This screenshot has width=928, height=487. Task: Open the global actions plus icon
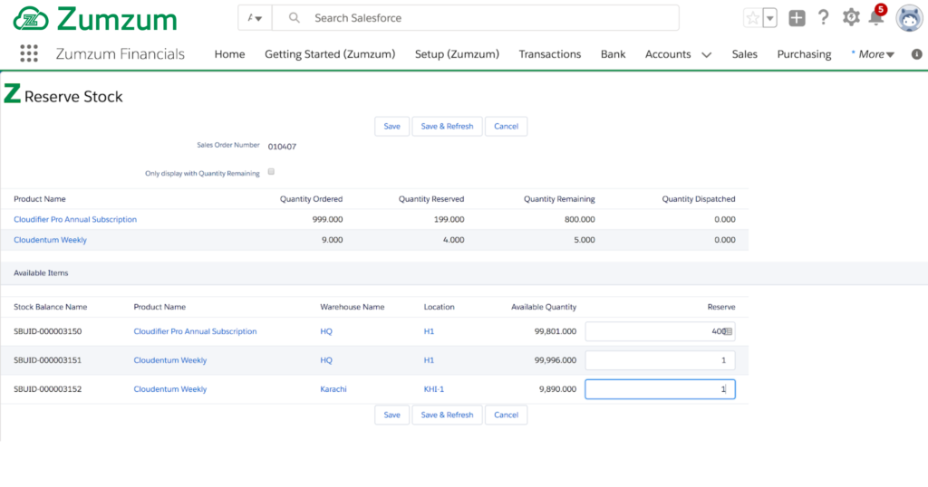[797, 18]
